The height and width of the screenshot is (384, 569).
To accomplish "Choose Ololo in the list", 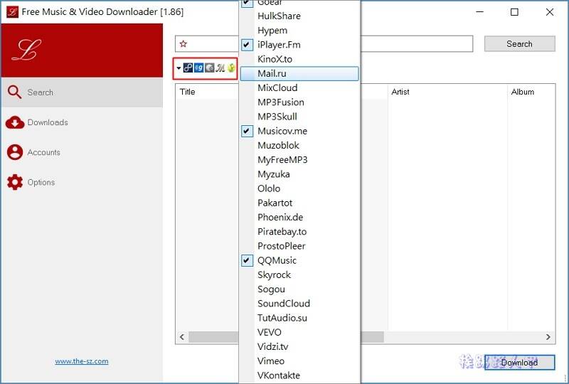I will coord(299,188).
